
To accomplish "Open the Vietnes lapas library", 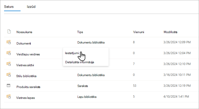I will (x=25, y=98).
